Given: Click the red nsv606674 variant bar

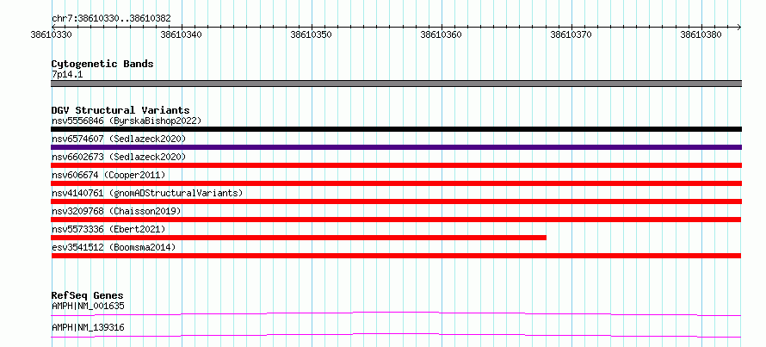Looking at the screenshot, I should click(x=396, y=183).
